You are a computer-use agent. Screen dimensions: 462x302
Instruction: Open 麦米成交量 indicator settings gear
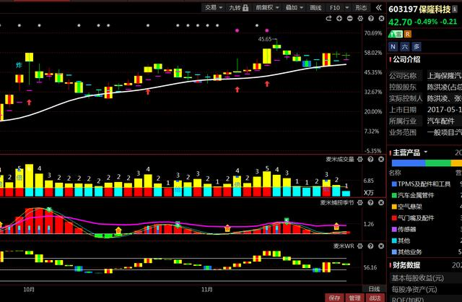click(360, 159)
